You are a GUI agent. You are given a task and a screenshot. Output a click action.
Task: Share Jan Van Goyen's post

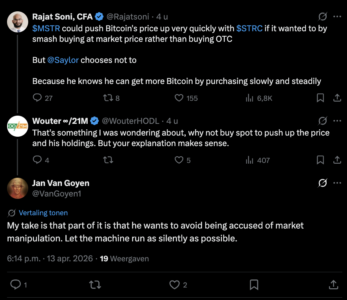click(334, 284)
